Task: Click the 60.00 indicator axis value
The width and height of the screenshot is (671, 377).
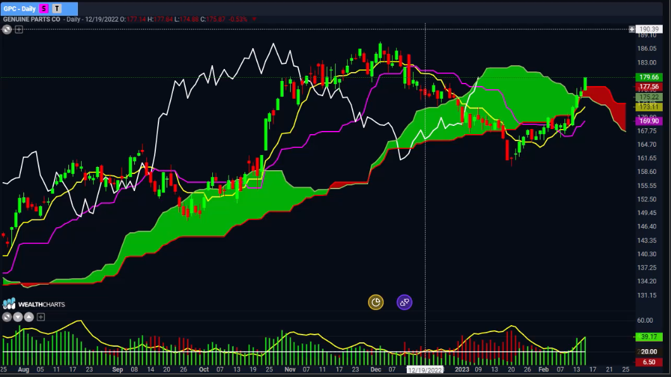Action: click(x=645, y=320)
